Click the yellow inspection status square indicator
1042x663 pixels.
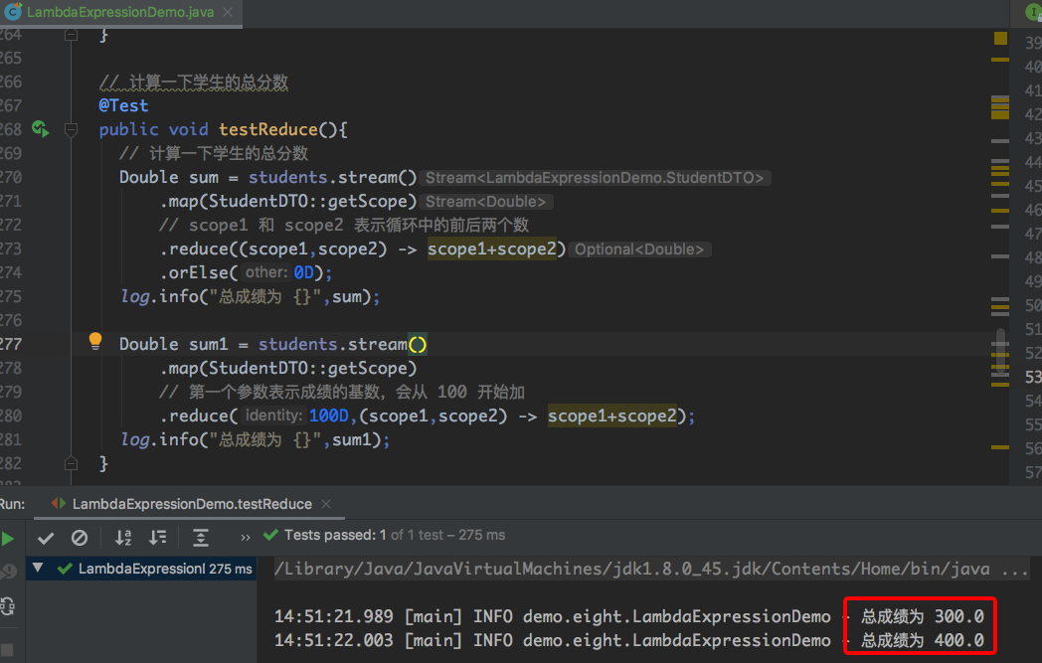coord(1000,38)
